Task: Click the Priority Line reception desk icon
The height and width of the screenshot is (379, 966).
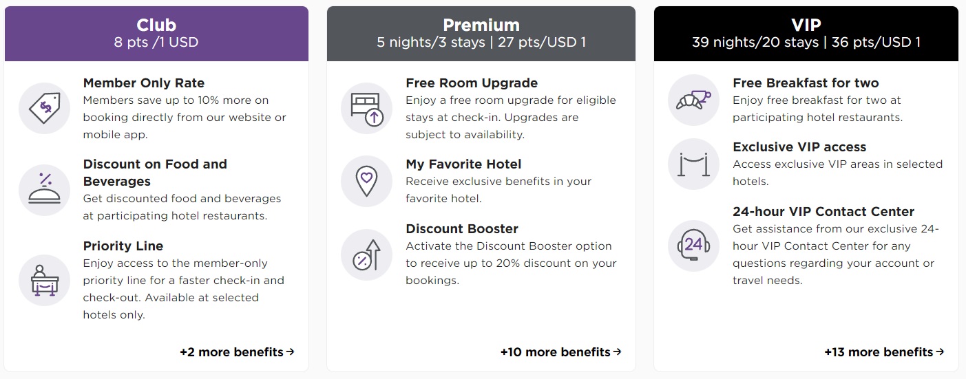Action: coord(44,280)
